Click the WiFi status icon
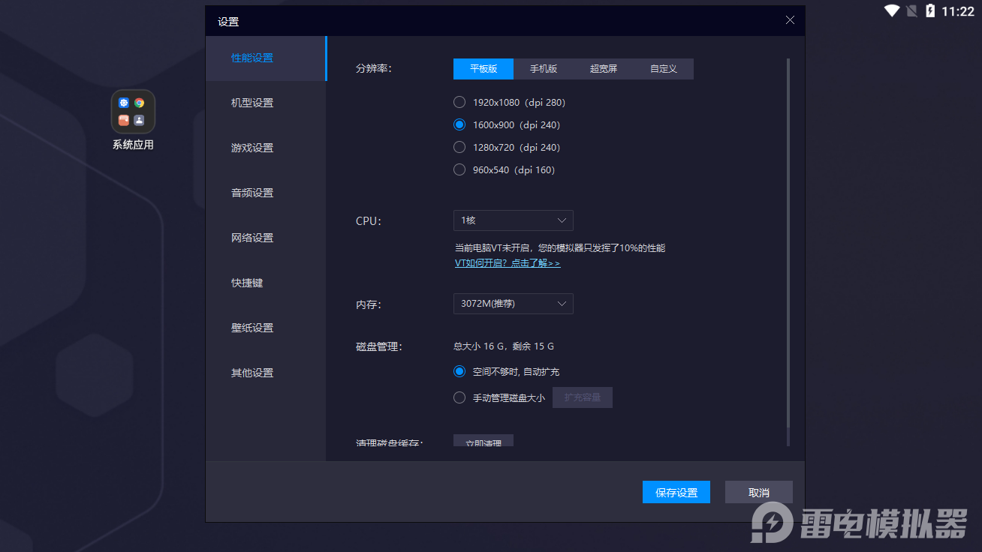This screenshot has width=982, height=552. pos(892,10)
